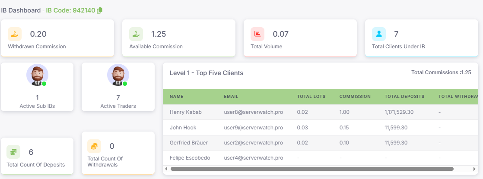Click the Total Commissions :1.25 text
The height and width of the screenshot is (179, 483).
(x=441, y=72)
